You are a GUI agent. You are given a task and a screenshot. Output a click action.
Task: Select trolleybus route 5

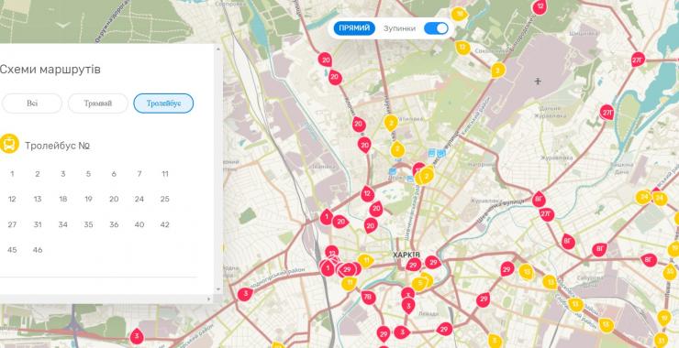(88, 174)
